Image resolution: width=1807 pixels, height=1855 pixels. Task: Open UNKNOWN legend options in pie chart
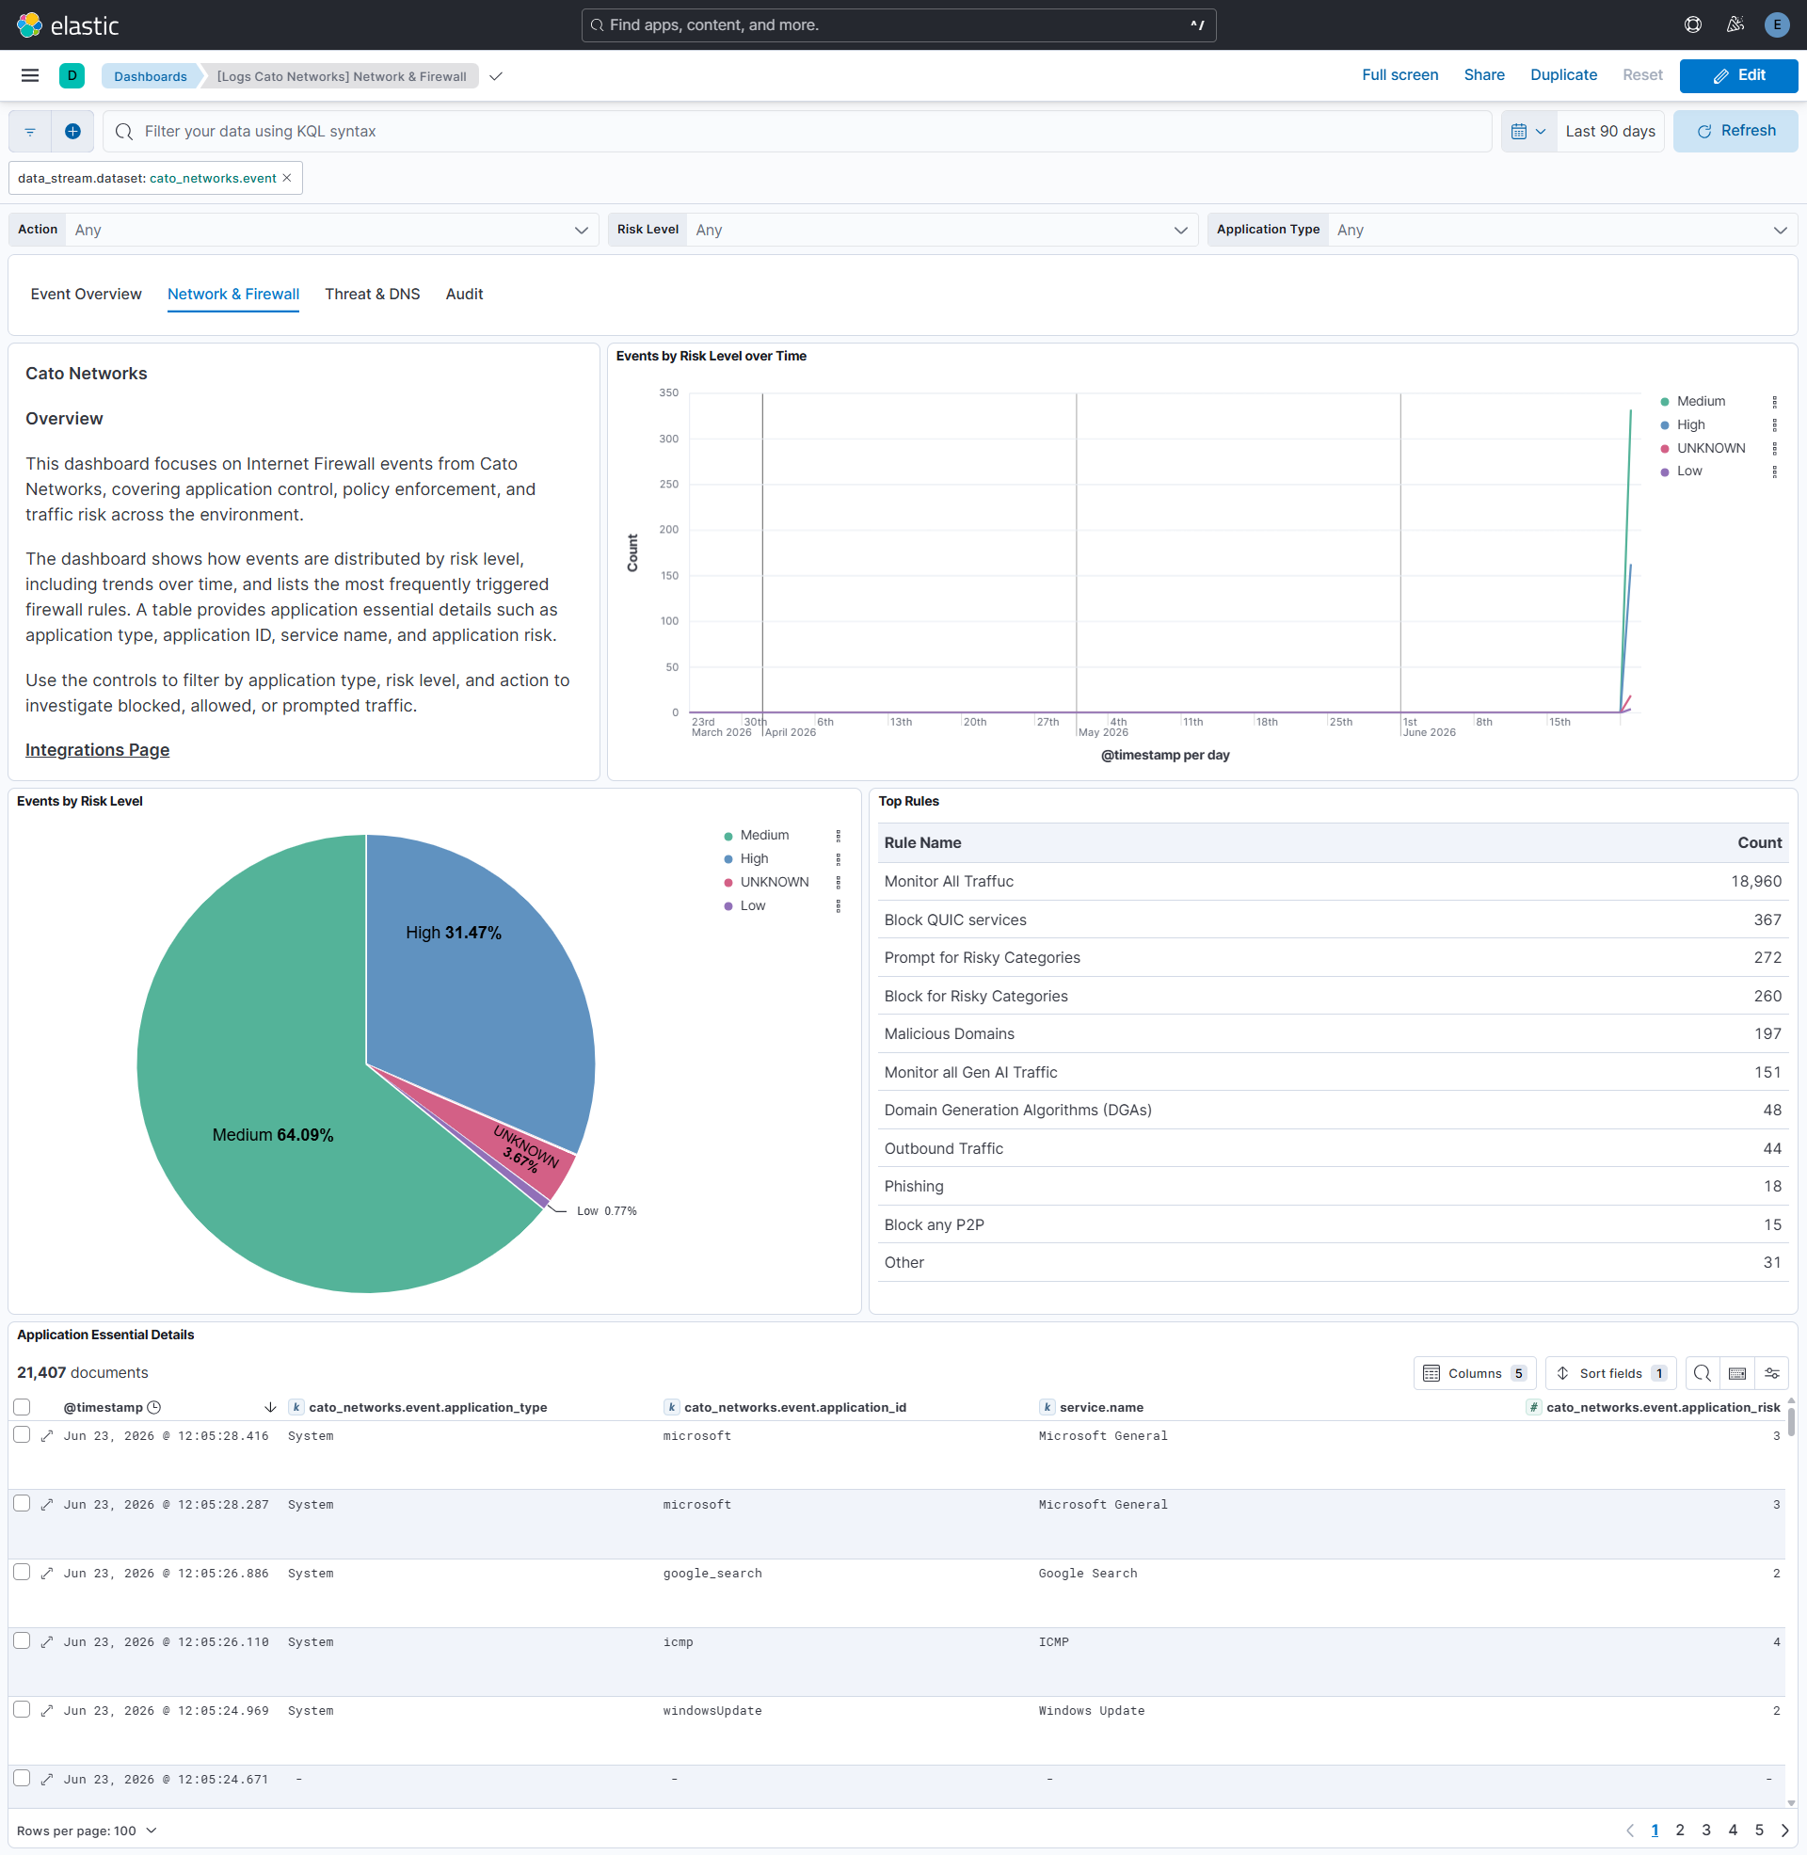(x=837, y=883)
